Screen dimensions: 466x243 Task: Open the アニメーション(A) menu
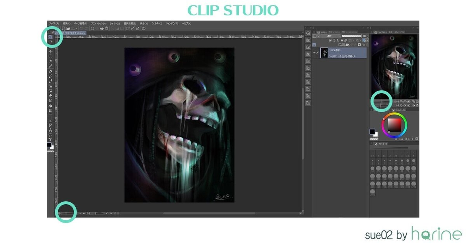coord(99,24)
